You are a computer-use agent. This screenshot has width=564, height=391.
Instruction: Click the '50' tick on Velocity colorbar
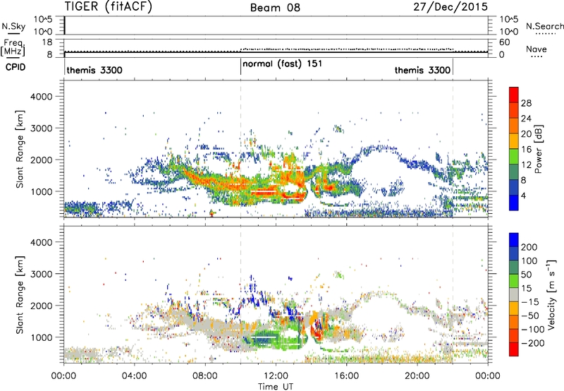point(526,275)
